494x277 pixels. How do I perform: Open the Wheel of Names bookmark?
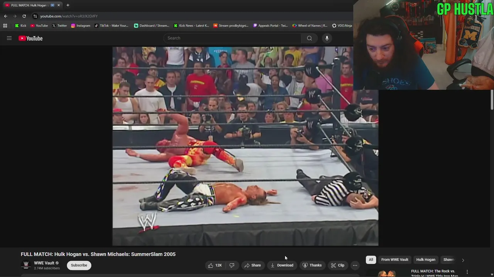click(x=310, y=26)
